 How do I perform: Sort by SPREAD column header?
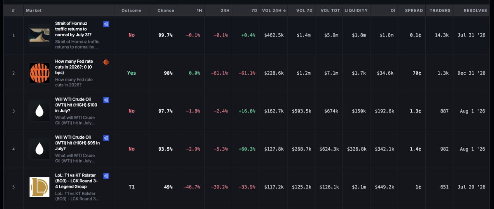pyautogui.click(x=414, y=10)
